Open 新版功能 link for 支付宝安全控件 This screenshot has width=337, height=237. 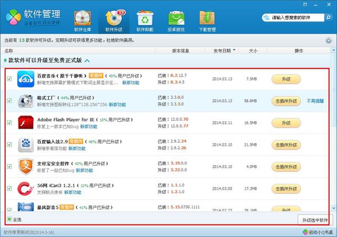(x=84, y=170)
